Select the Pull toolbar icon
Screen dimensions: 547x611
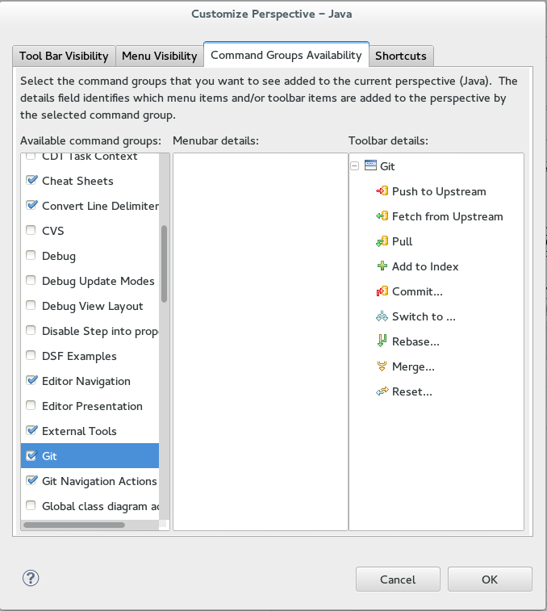point(382,241)
